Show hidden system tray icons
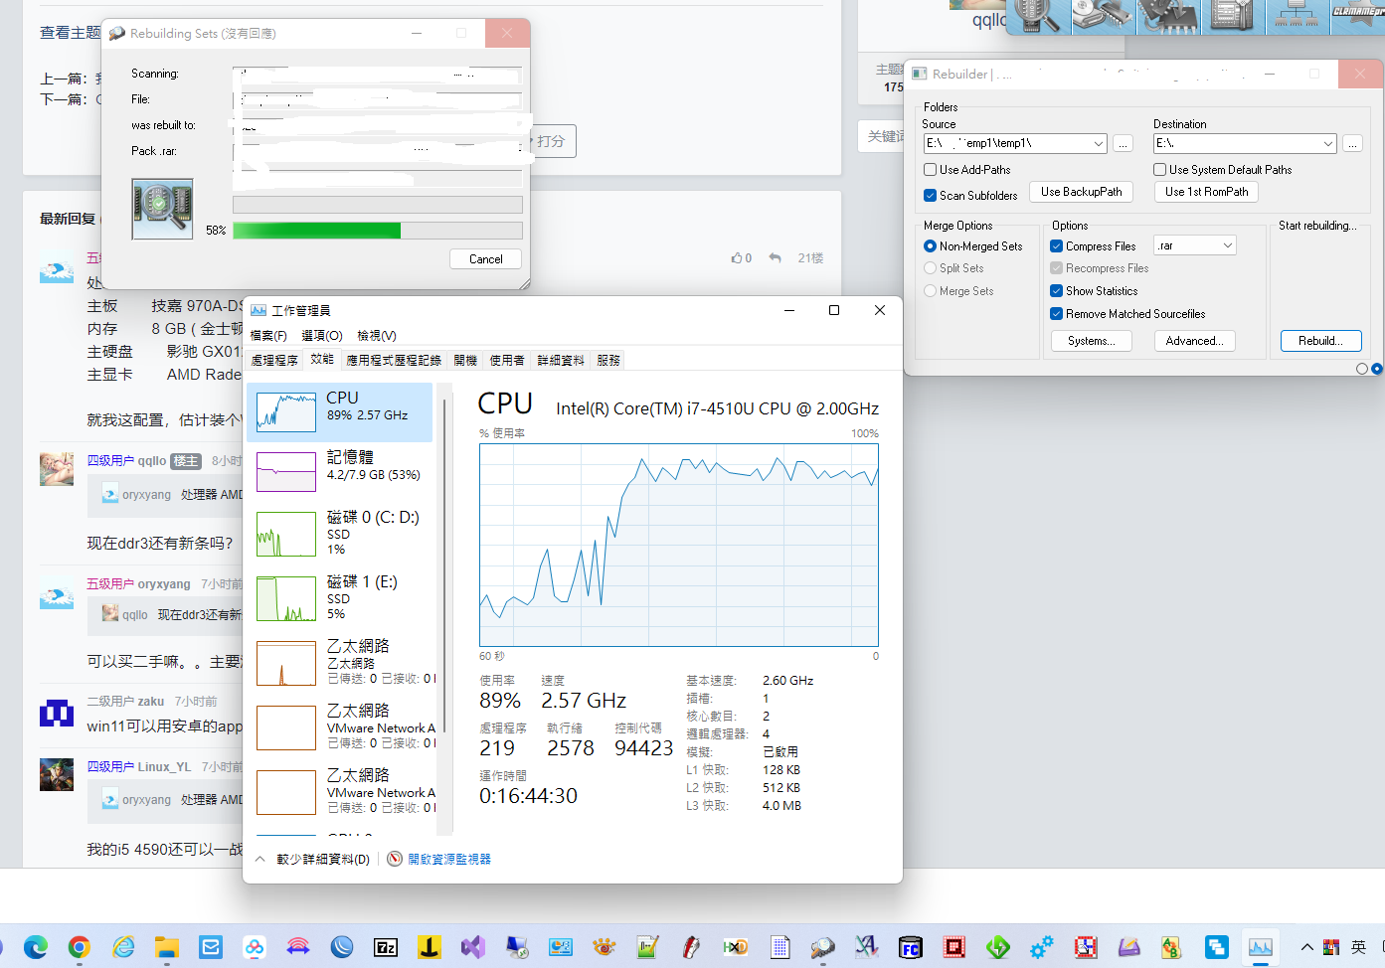This screenshot has width=1385, height=968. [1307, 947]
